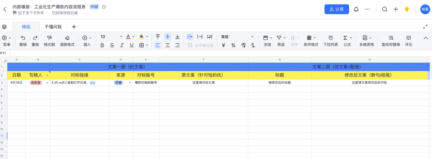Align text vertically to middle

[168, 37]
